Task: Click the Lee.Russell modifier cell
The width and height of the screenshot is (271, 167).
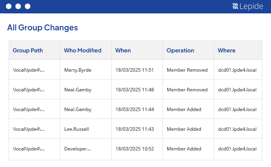Action: (77, 129)
